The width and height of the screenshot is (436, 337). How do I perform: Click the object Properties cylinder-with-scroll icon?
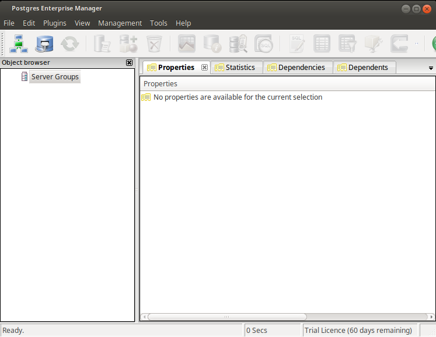102,44
